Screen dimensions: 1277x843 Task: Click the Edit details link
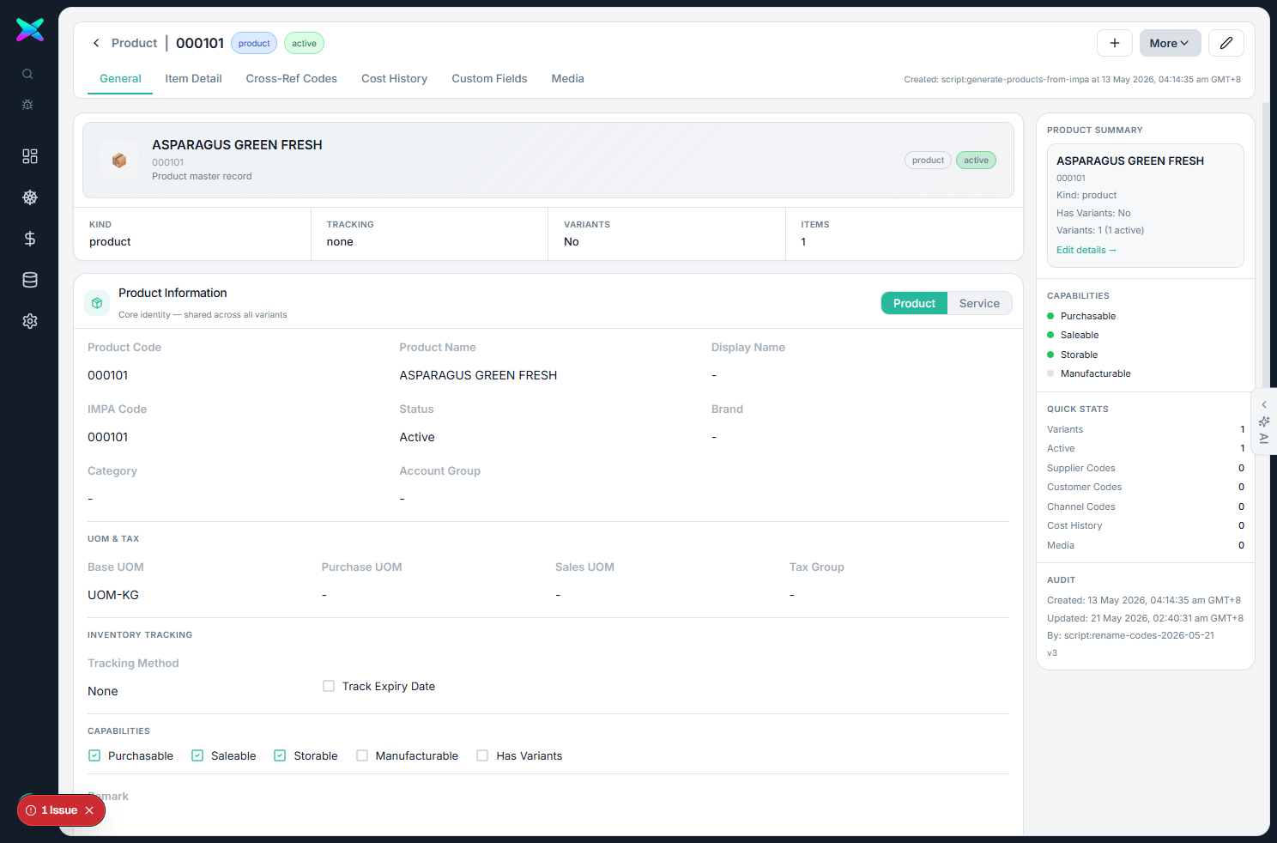(1086, 250)
